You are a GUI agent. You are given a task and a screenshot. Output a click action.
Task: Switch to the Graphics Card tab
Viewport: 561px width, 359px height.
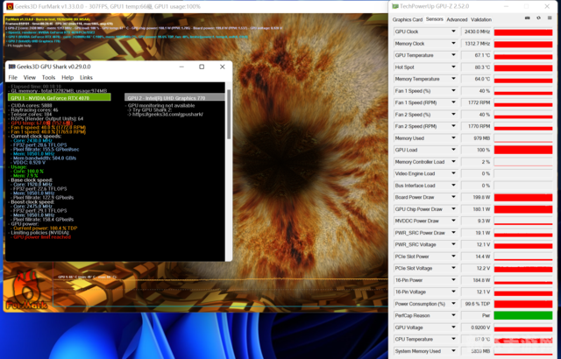point(407,18)
